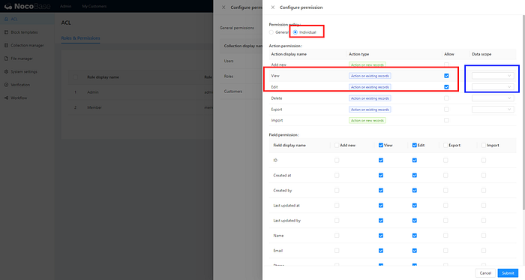Click the NocoBase logo
The height and width of the screenshot is (280, 525).
pos(27,6)
